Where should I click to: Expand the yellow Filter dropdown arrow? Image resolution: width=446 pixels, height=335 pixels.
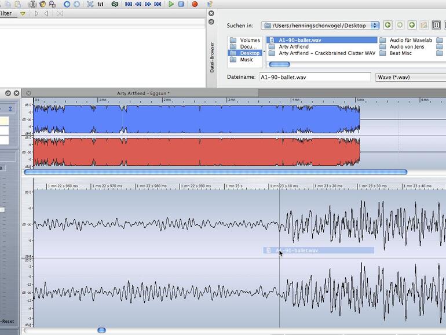click(x=23, y=13)
